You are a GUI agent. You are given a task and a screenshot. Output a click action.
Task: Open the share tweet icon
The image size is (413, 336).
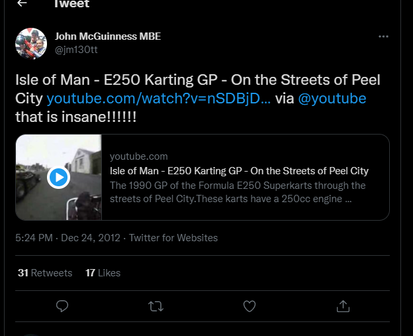pos(343,306)
